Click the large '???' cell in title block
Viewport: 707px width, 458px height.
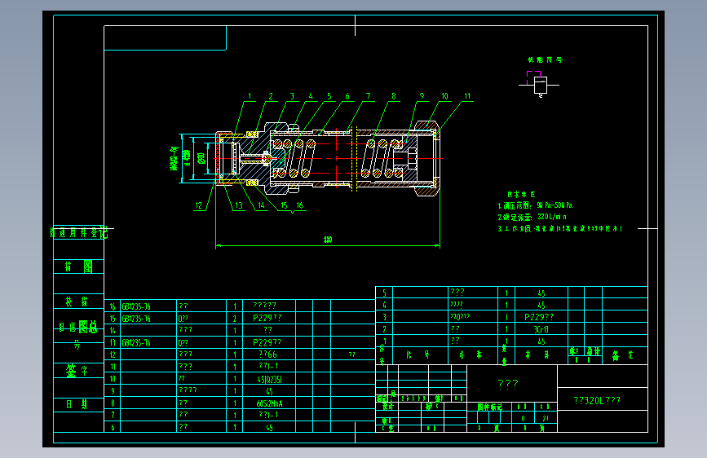[508, 384]
